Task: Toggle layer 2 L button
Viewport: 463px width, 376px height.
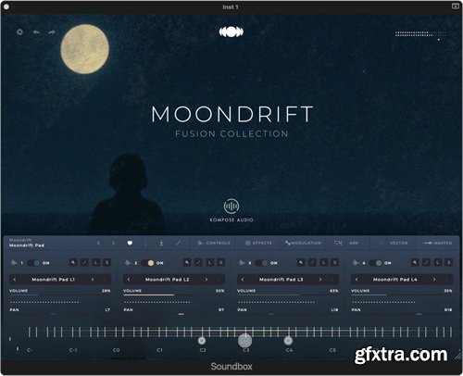Action: click(210, 263)
